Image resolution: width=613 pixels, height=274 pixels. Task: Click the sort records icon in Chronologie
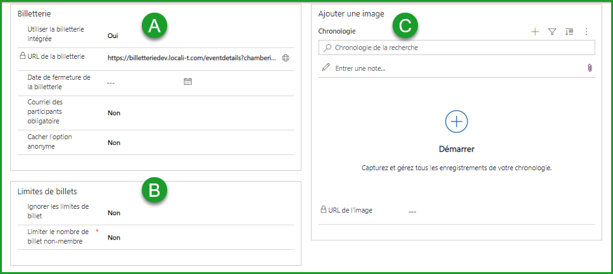tap(569, 32)
